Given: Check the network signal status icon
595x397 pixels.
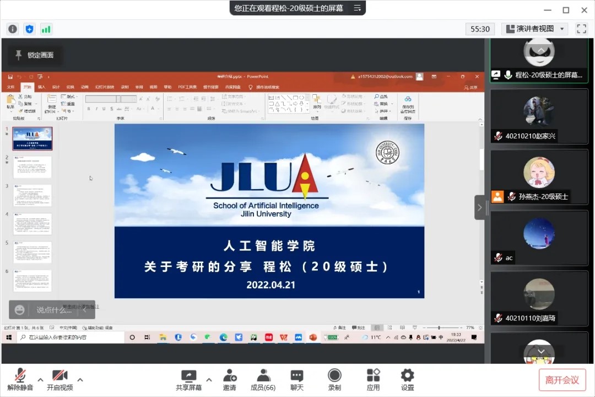Looking at the screenshot, I should pos(46,29).
